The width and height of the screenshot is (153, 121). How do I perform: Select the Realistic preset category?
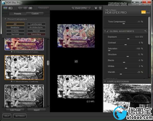coord(15,27)
